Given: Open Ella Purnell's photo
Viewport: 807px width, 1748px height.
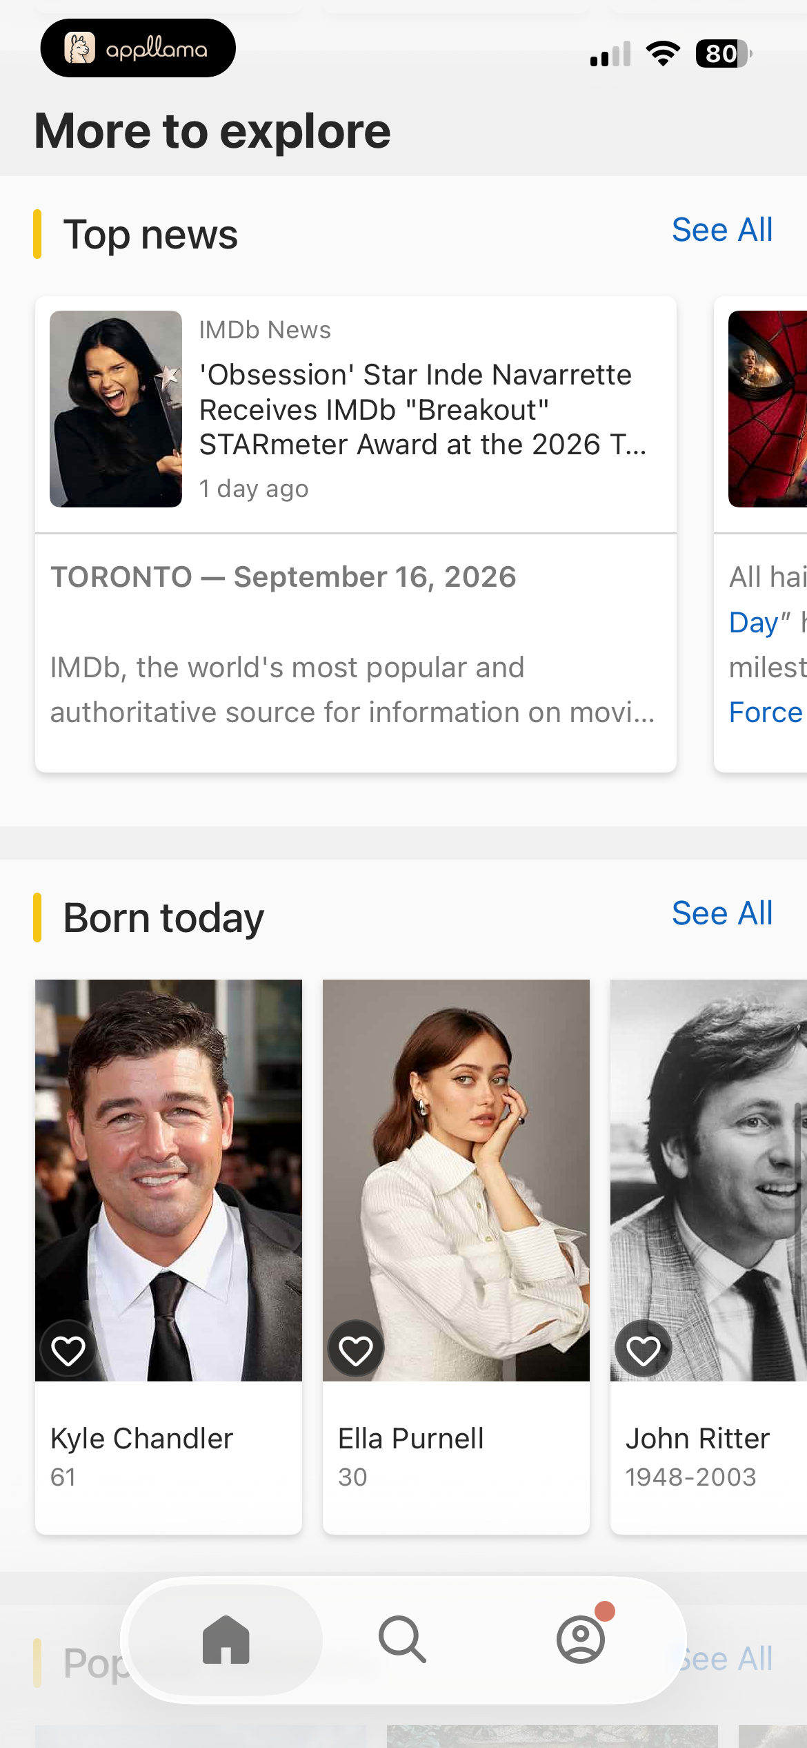Looking at the screenshot, I should coord(456,1181).
